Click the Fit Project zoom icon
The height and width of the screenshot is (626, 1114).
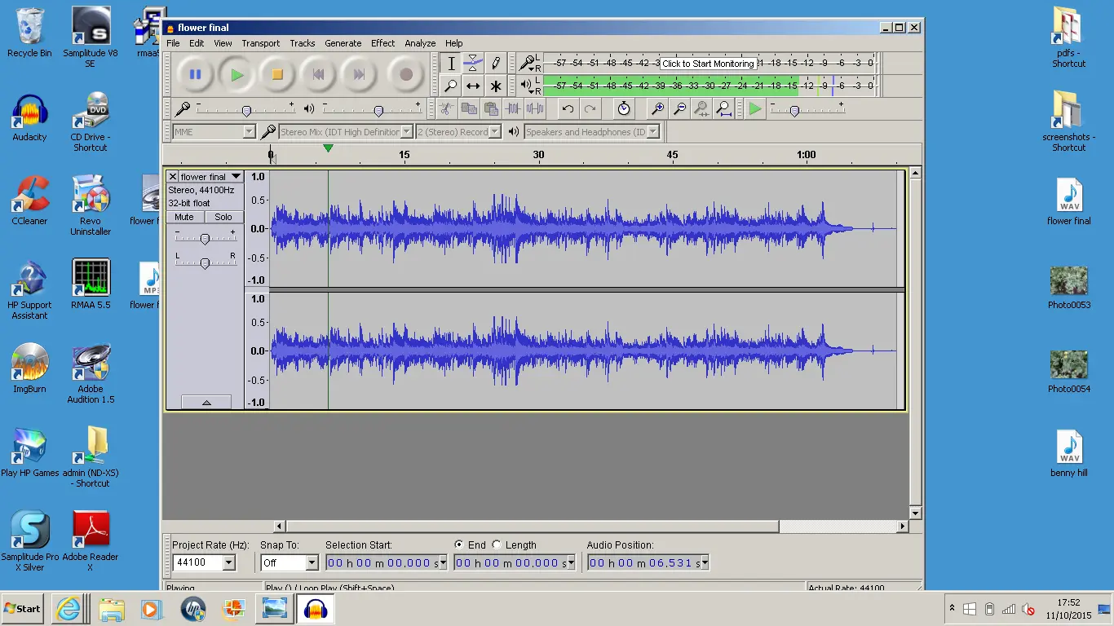pos(723,109)
